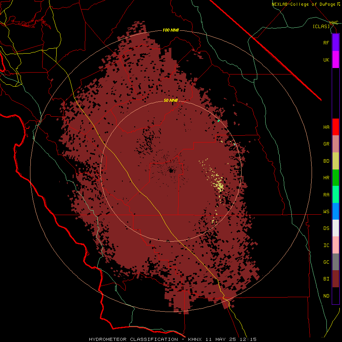The height and width of the screenshot is (342, 342).
Task: Click the HR legend label
Action: coord(326,178)
